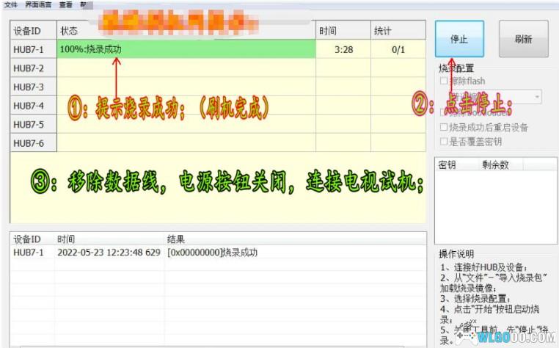Viewport: 559px width, 348px height.
Task: Click the 时间 header in the log list
Action: coord(109,239)
